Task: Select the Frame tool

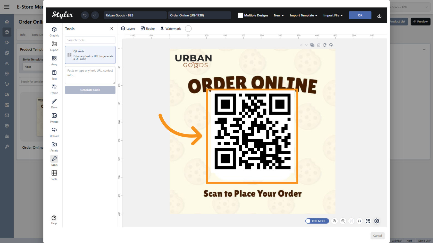Action: (54, 89)
